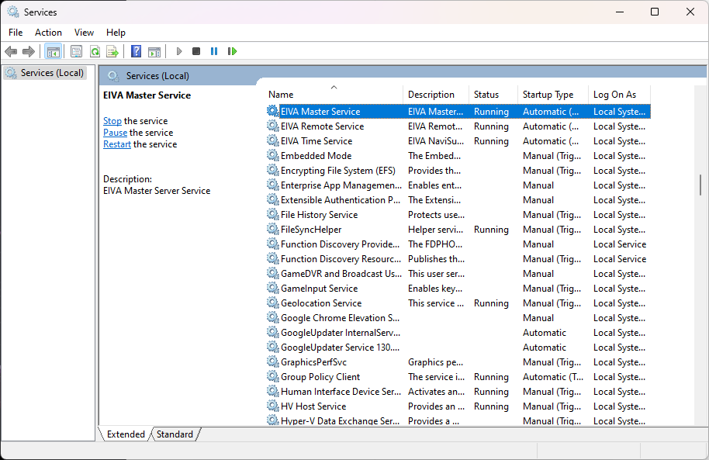Select the GoogleUpdater Service 130 row

(458, 348)
